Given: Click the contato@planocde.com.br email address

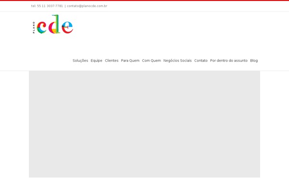Looking at the screenshot, I should coord(87,6).
